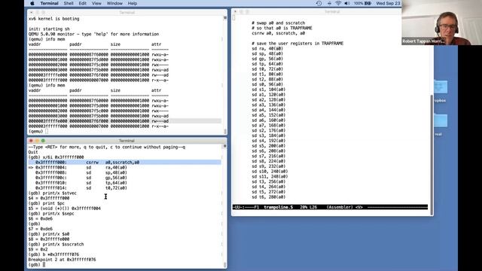Click 'Breakpoint 2 at 0x3ffffff076' text
The width and height of the screenshot is (482, 271).
[62, 260]
